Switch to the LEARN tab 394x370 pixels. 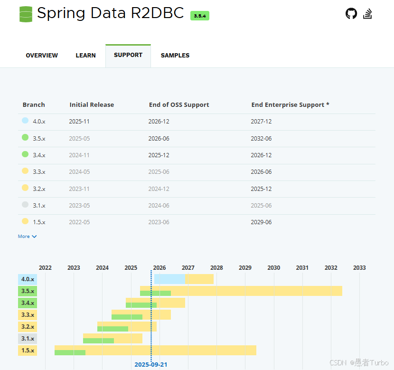[86, 55]
